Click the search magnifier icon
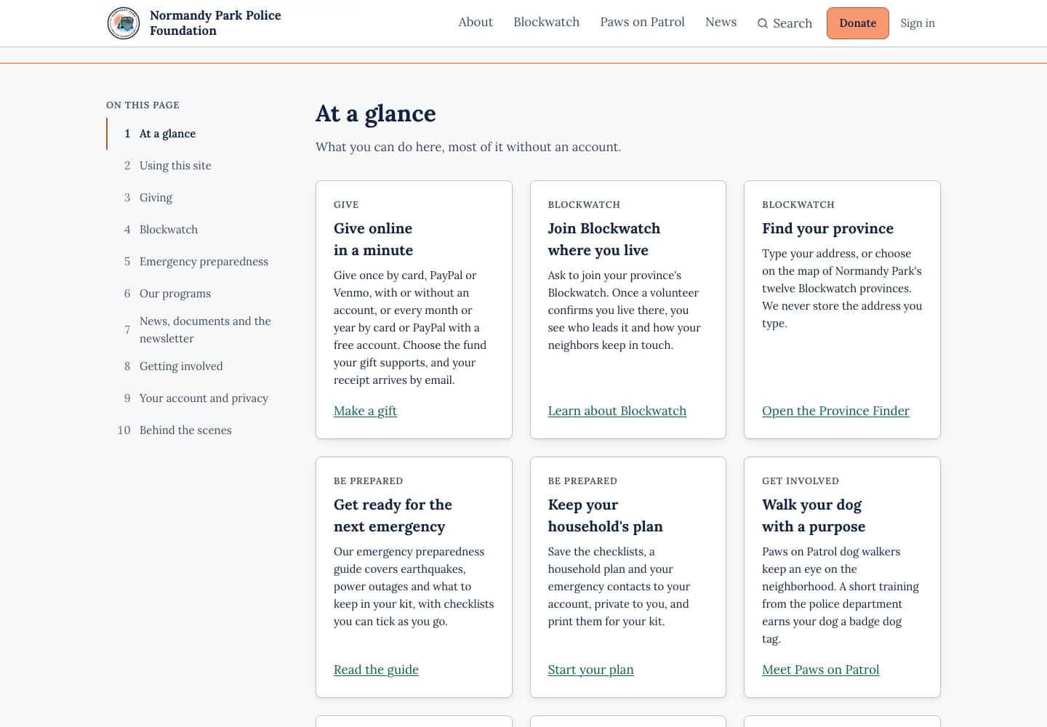 [762, 23]
